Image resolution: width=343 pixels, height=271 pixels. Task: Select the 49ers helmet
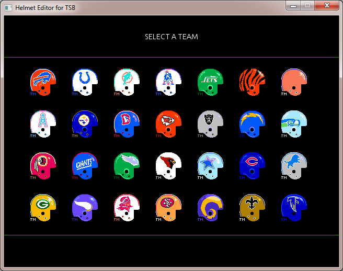[x=168, y=208]
